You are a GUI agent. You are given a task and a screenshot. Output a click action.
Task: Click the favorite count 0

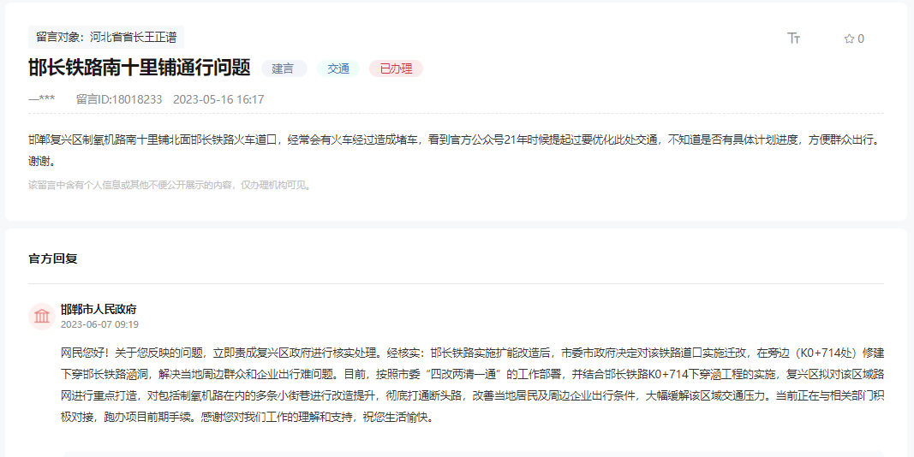pos(861,39)
